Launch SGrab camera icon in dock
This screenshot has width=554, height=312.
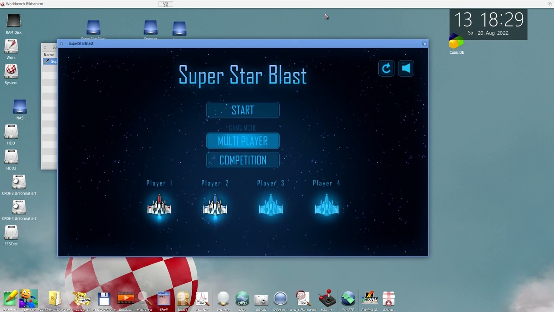pyautogui.click(x=261, y=300)
